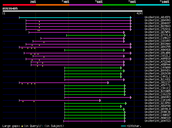Viewport: 172px width, 128px height.
Task: Open the UniRef100_Q84VR0 subject entry
Action: 157,20
